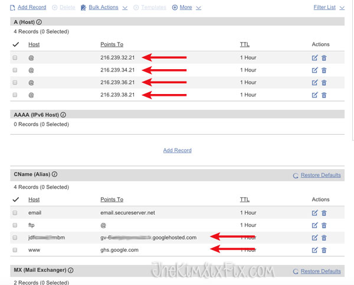Delete the ftp CName record
Viewport: 354px width, 285px height.
point(324,225)
